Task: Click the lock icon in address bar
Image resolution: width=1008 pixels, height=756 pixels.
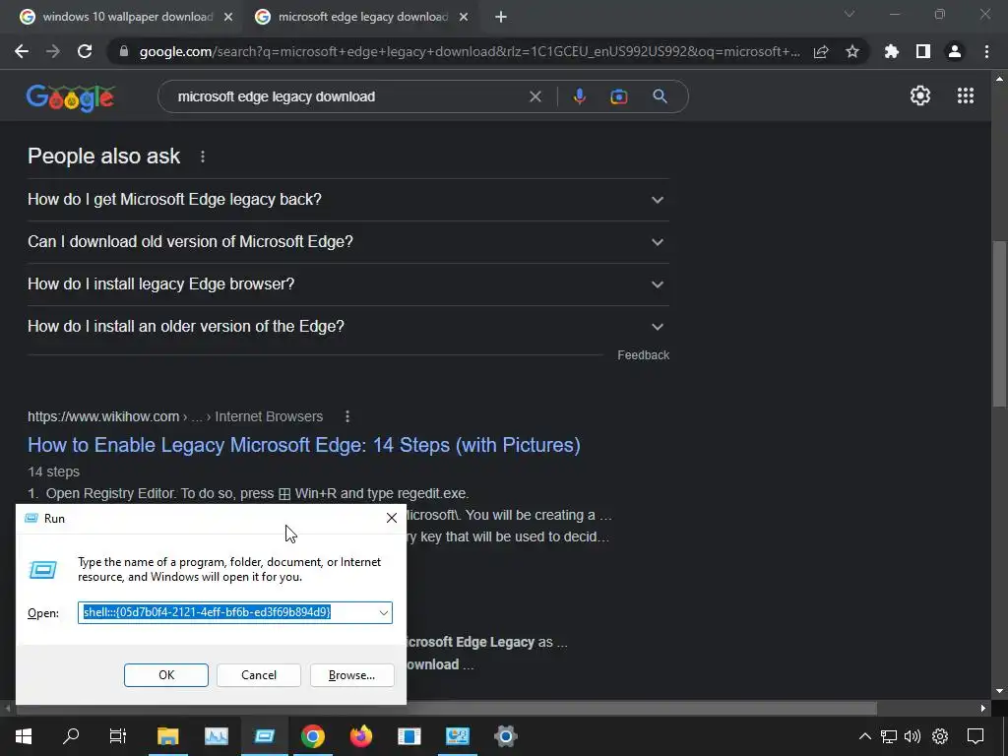Action: click(x=124, y=51)
